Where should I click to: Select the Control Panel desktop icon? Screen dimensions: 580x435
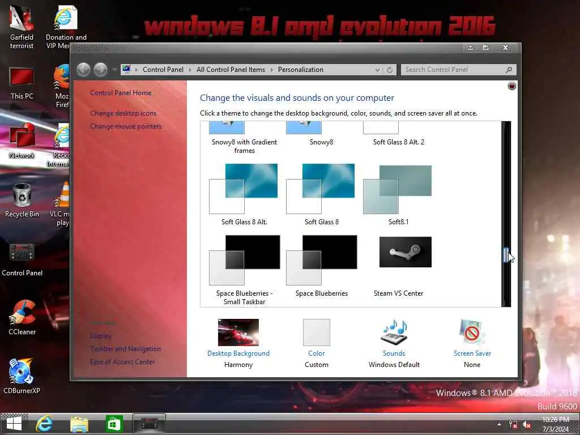click(22, 259)
